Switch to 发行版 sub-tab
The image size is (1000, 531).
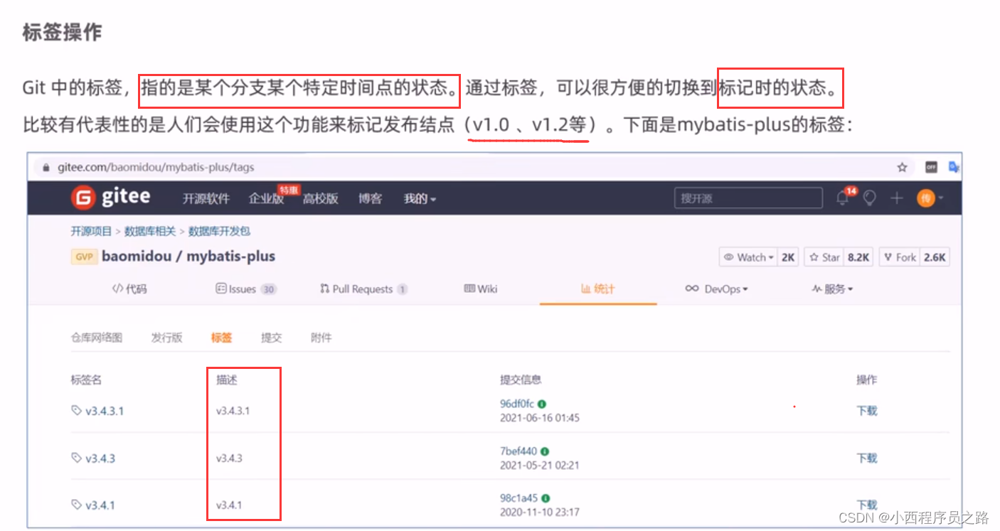[x=166, y=338]
